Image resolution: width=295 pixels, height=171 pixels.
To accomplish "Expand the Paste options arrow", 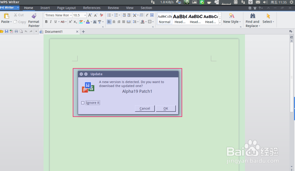I will point(11,22).
